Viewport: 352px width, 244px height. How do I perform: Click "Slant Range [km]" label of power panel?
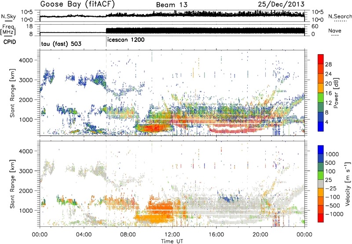coord(13,93)
